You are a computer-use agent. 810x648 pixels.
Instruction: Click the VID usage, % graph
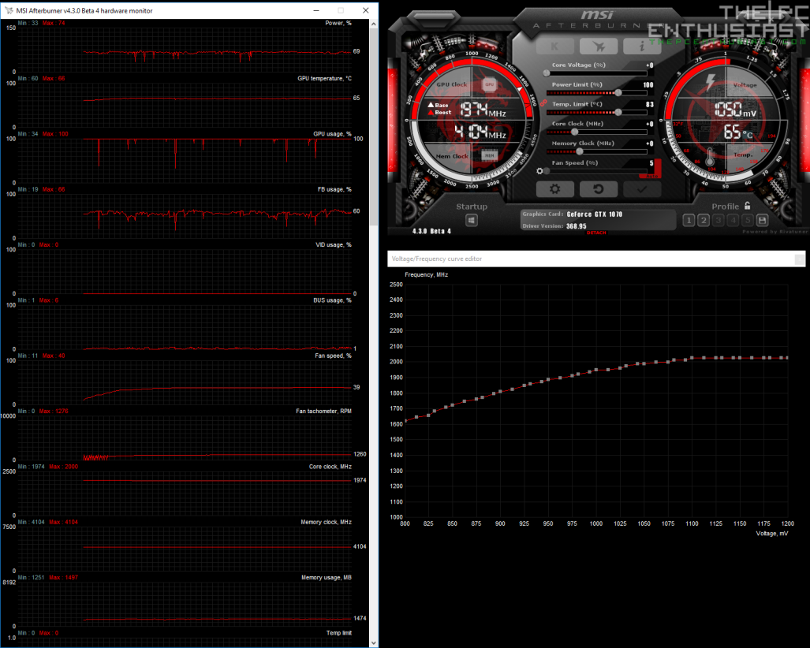pyautogui.click(x=185, y=272)
